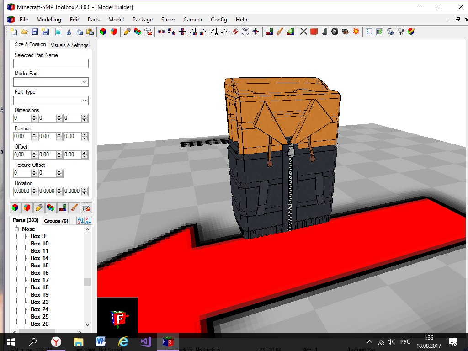Click the explosion burst toolbar icon
This screenshot has width=468, height=351.
tap(356, 32)
